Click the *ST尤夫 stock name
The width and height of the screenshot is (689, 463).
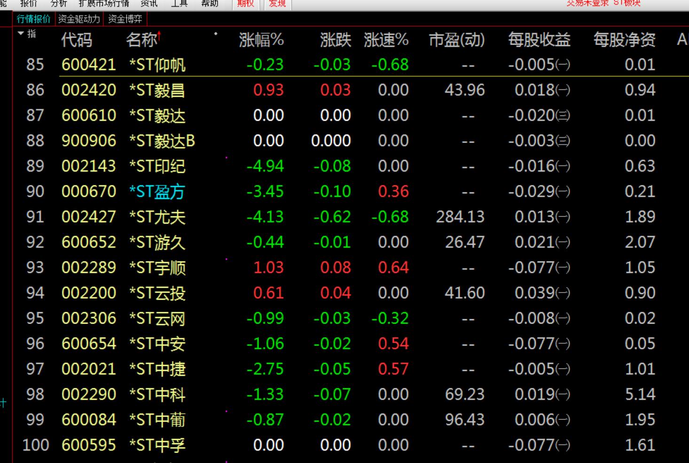pyautogui.click(x=157, y=216)
